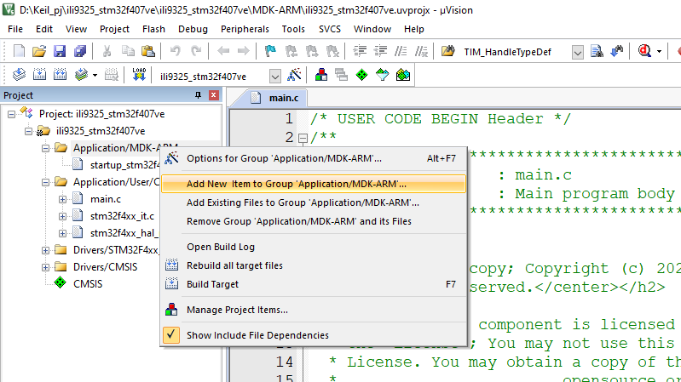681x382 pixels.
Task: Click the New file toolbar icon
Action: click(x=19, y=51)
